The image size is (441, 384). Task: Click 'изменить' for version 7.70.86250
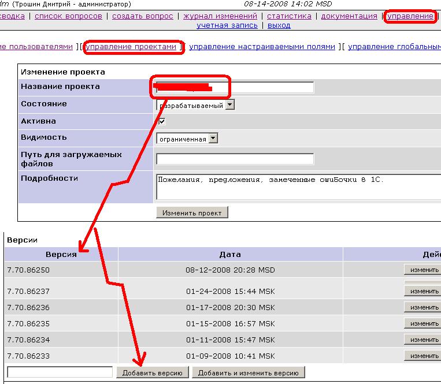click(x=424, y=270)
